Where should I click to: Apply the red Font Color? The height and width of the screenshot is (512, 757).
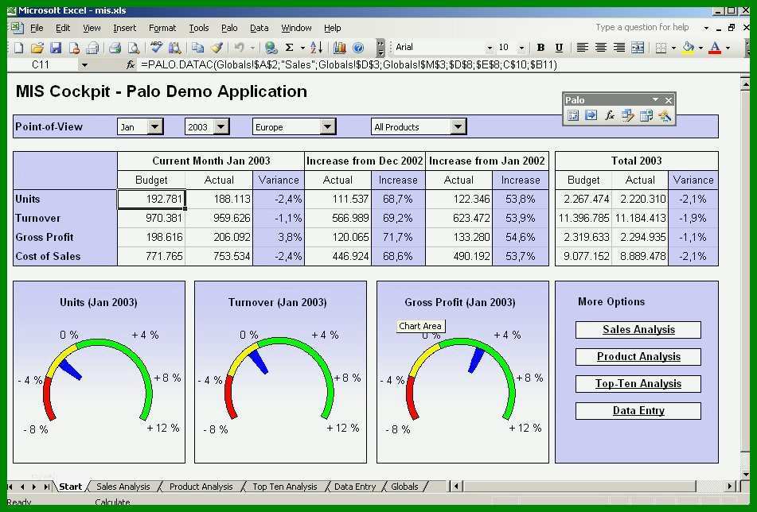click(716, 47)
